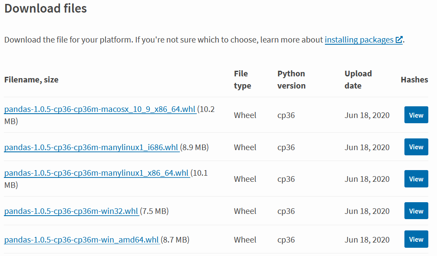437x256 pixels.
Task: Open the installing packages help link
Action: click(359, 40)
